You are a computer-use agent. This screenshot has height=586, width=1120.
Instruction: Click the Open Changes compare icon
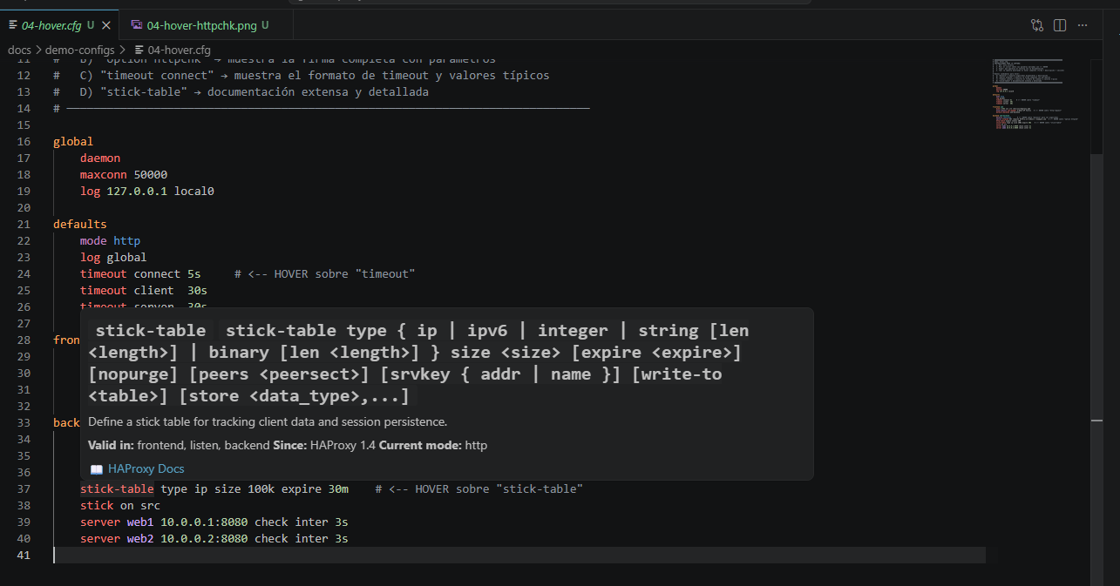(x=1036, y=25)
